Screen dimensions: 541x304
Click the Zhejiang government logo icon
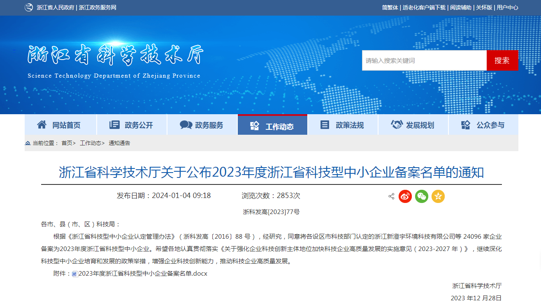point(28,7)
